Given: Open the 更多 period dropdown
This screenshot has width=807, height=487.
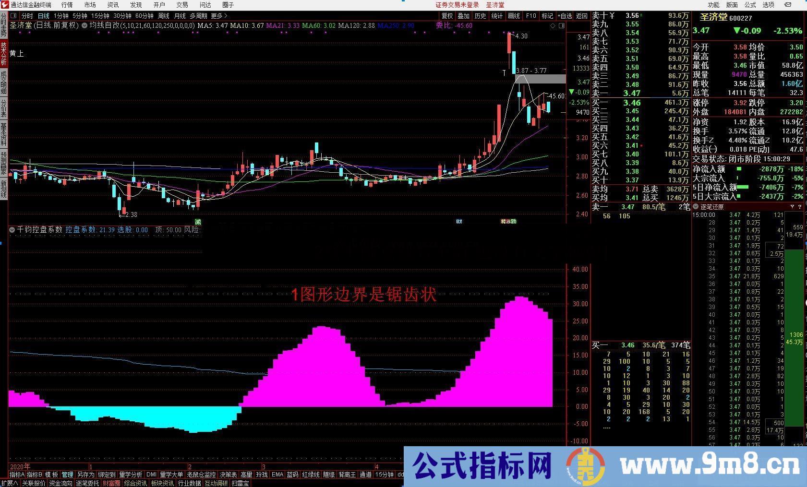Looking at the screenshot, I should tap(217, 16).
